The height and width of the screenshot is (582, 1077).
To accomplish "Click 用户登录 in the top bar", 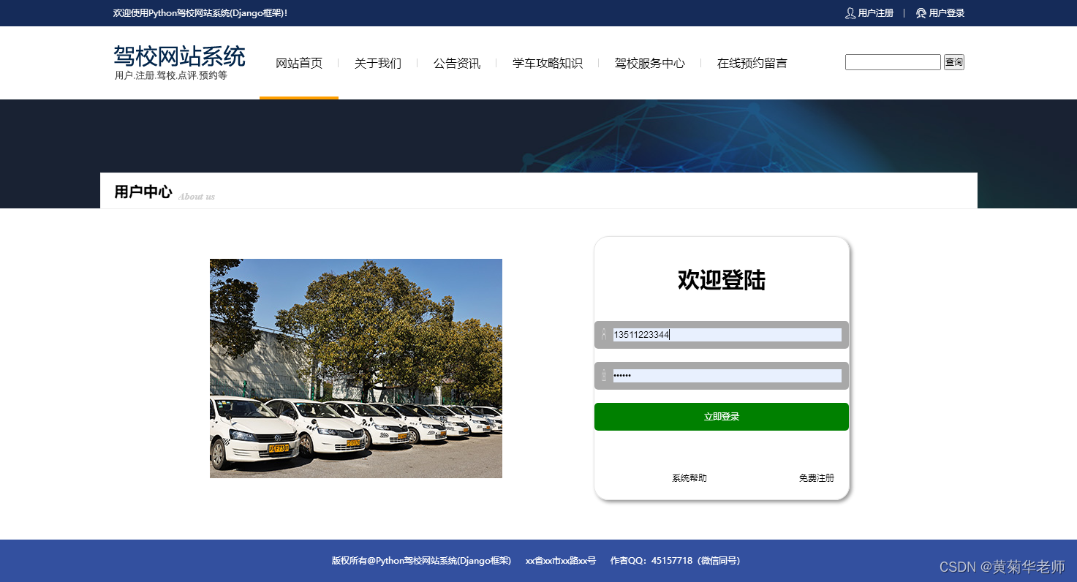I will (946, 12).
